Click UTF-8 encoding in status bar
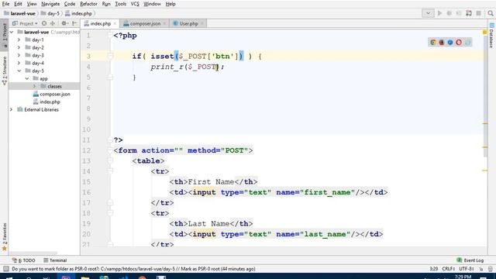Image resolution: width=496 pixels, height=279 pixels. click(467, 269)
